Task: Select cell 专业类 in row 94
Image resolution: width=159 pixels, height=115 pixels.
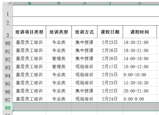Action: [59, 74]
